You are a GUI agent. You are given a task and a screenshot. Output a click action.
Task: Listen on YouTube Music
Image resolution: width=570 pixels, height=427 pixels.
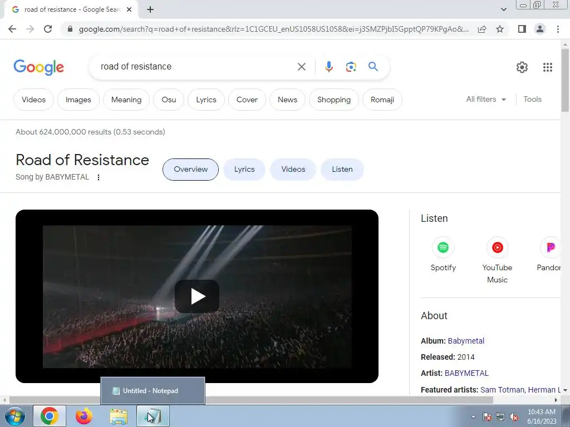[x=497, y=260]
